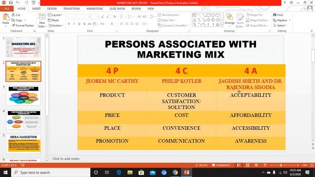The width and height of the screenshot is (315, 177).
Task: Open File Explorer from taskbar
Action: point(130,173)
